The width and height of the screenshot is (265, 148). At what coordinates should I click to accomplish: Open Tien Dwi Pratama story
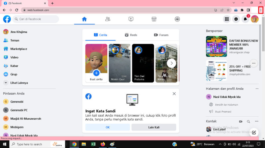143,63
